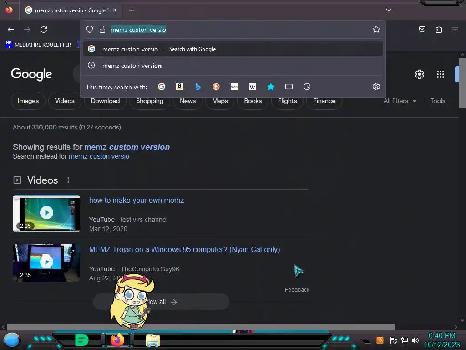Open the volume speaker tray icon
This screenshot has width=466, height=350.
[x=415, y=340]
